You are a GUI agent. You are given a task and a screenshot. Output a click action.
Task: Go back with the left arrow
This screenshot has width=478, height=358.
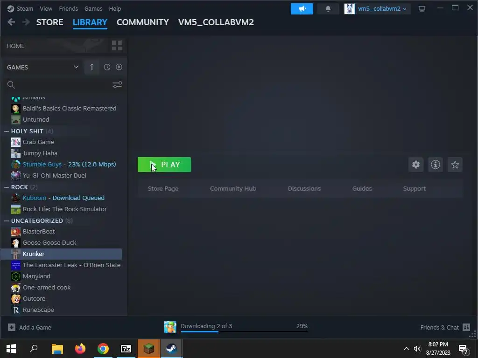11,22
